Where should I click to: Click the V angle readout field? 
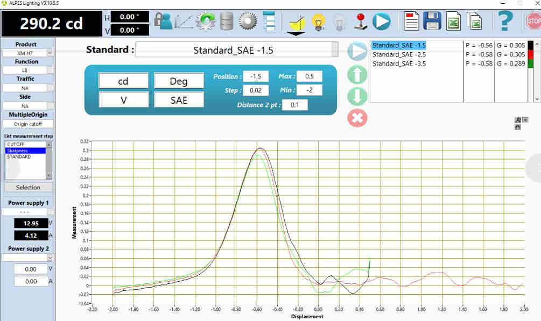130,30
